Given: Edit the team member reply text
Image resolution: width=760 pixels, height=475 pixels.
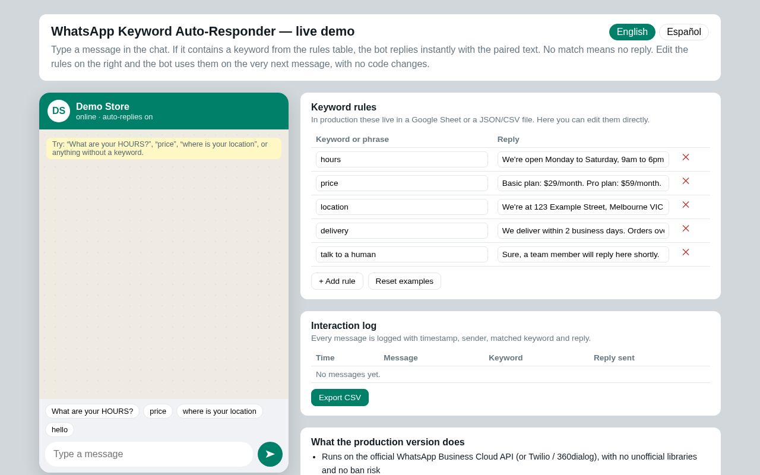Looking at the screenshot, I should (x=583, y=255).
